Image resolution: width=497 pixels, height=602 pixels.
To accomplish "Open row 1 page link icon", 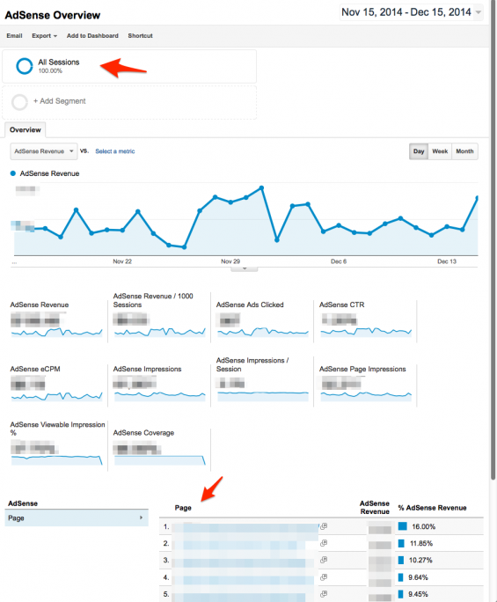I will pyautogui.click(x=324, y=526).
